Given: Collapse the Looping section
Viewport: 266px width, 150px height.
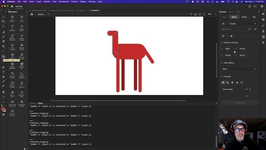Looking at the screenshot, I should click(x=222, y=77).
